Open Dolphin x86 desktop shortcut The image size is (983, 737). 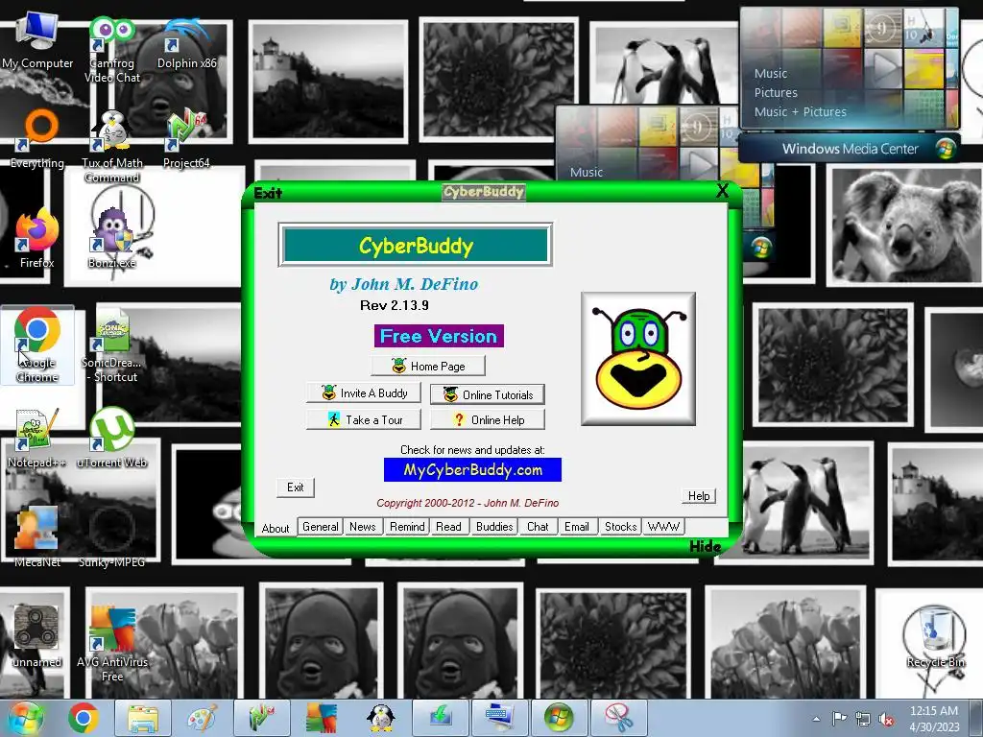click(187, 44)
